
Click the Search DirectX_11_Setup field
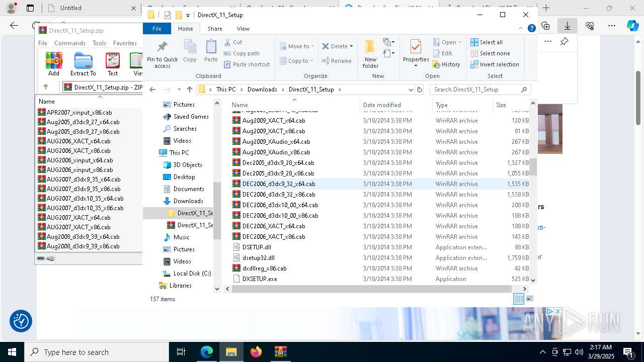point(480,89)
